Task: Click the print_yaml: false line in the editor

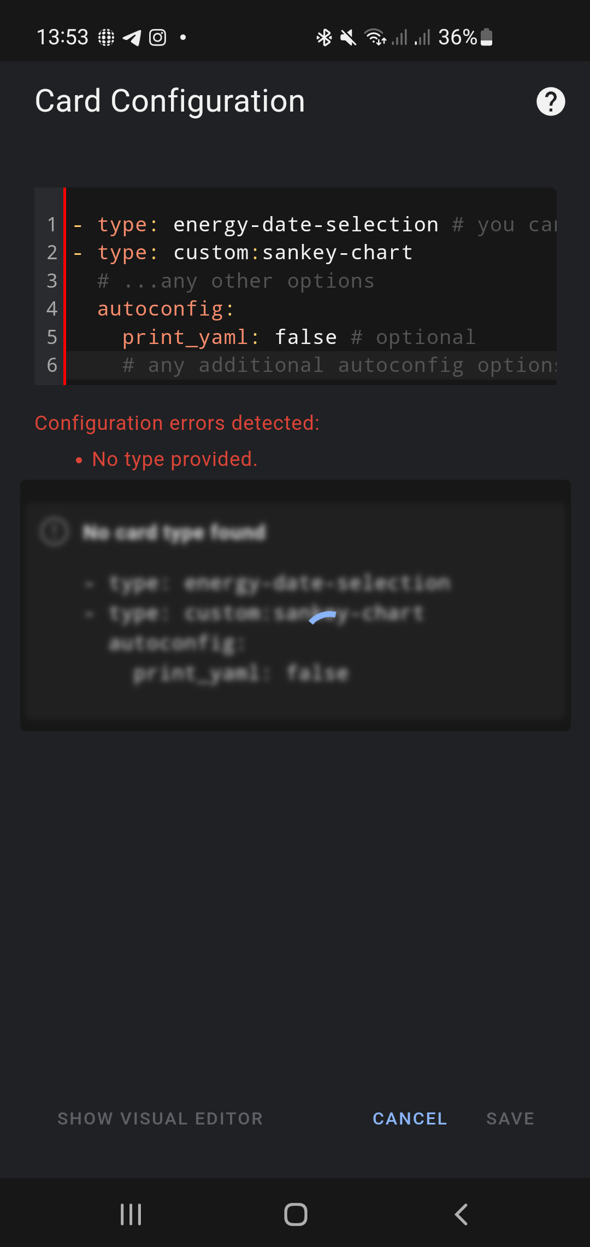Action: 229,337
